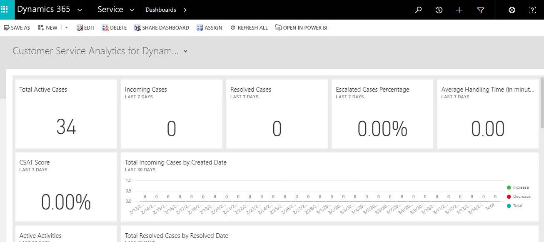The image size is (544, 242).
Task: Click Total Incoming Cases by Created Date title
Action: tap(176, 162)
